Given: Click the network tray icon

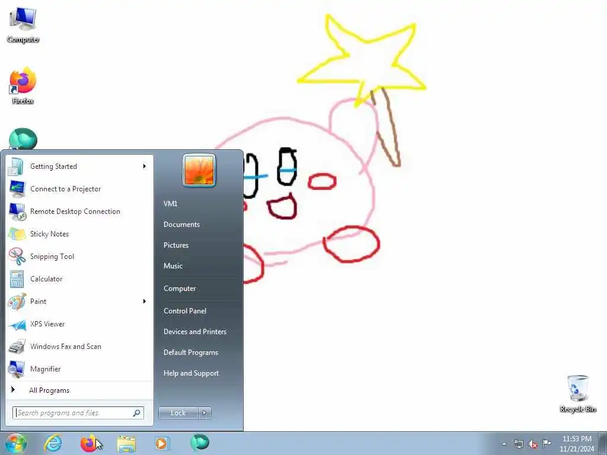Looking at the screenshot, I should point(518,444).
